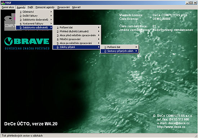Open the Pomocné agendy menu
Viewport: 198px width, 138px height.
point(45,7)
